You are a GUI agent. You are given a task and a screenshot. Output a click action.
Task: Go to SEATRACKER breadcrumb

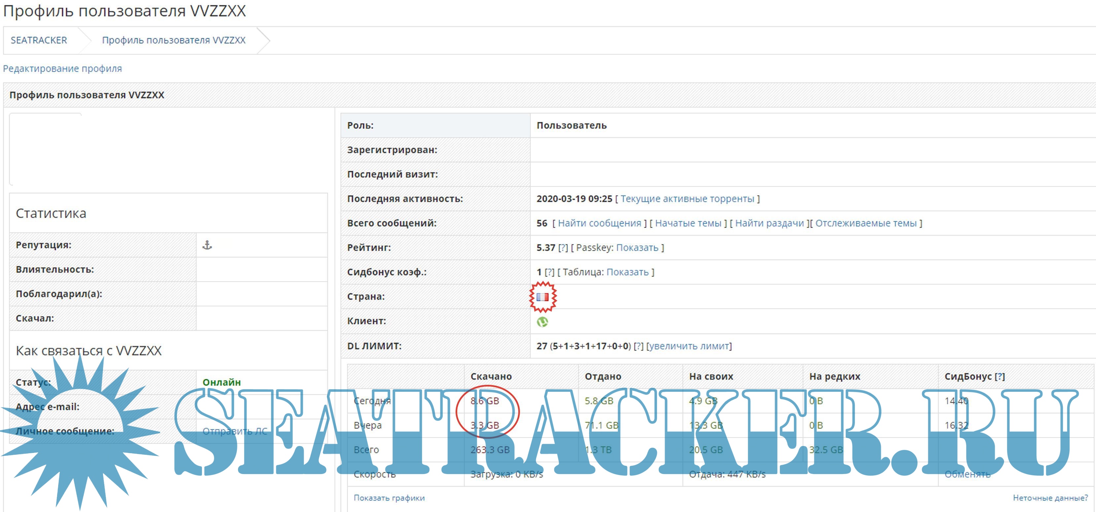pos(39,40)
